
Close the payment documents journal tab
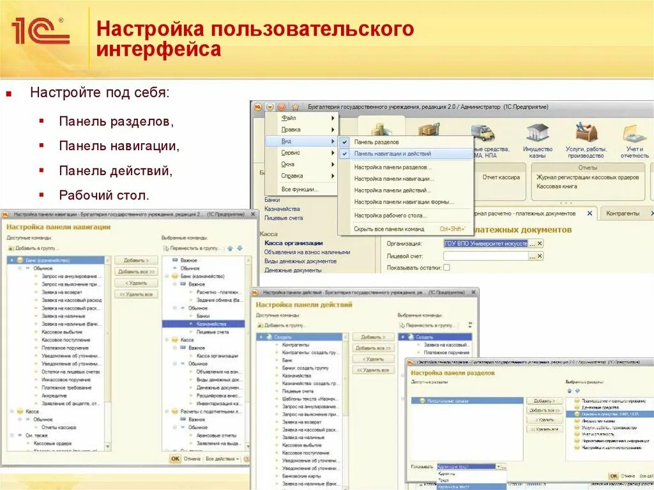(x=589, y=213)
